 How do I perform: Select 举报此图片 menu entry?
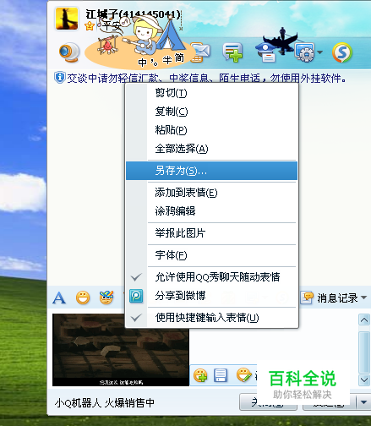tap(211, 233)
